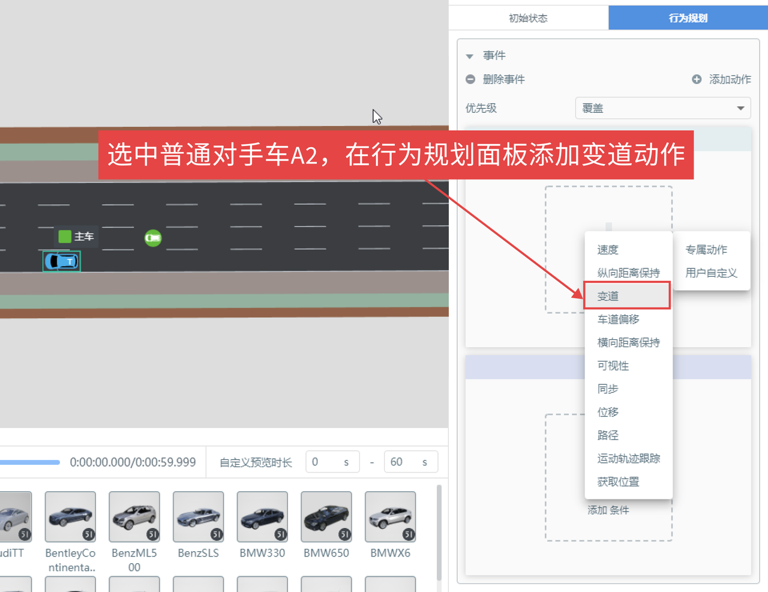The image size is (768, 592).
Task: Click the plus icon for 添加动作
Action: pos(697,79)
